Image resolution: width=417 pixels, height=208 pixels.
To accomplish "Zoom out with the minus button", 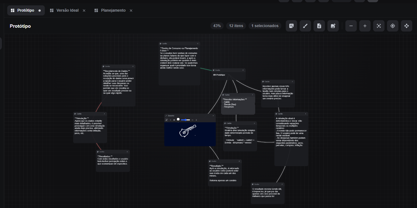I will click(351, 26).
